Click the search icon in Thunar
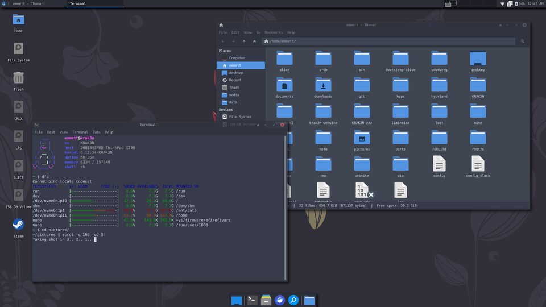 click(522, 41)
